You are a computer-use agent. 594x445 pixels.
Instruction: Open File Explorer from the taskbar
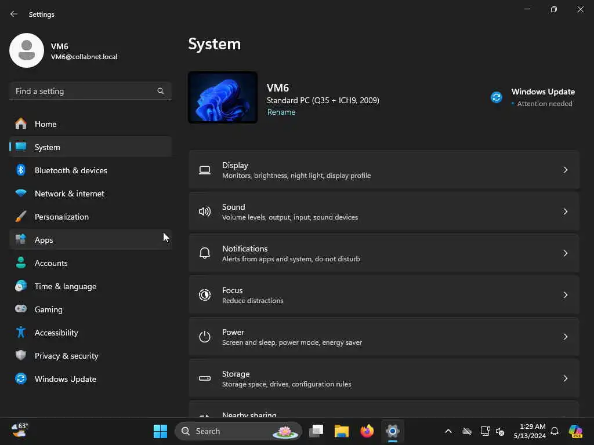pos(341,431)
